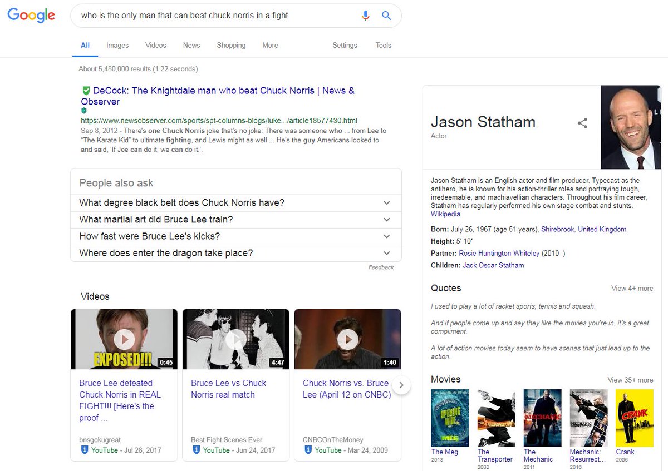Play the 'EXPOSED!!!' Bruce Lee video
668x471 pixels.
[x=124, y=339]
